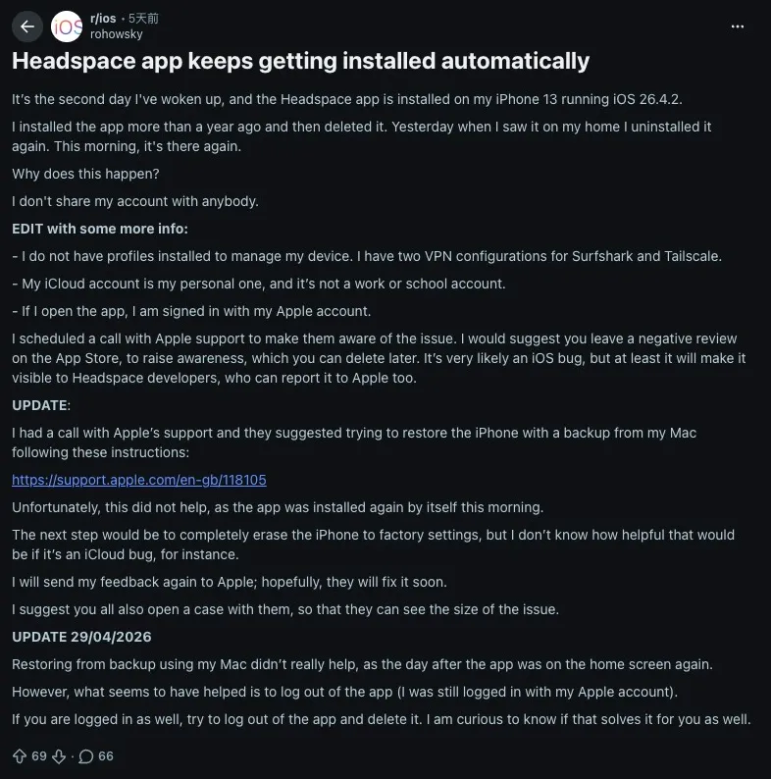Visit the r/ios subreddit link

click(x=104, y=19)
